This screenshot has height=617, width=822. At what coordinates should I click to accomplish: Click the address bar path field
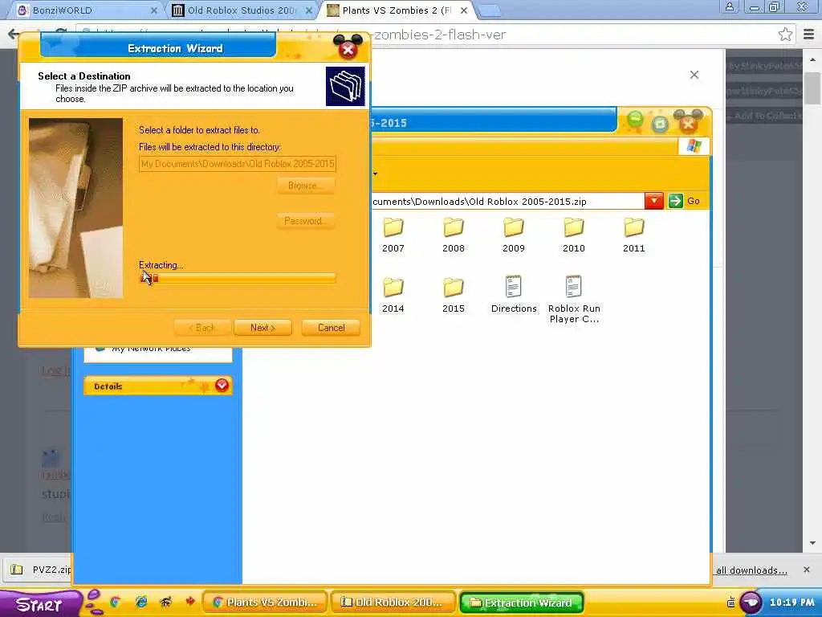[x=507, y=202]
